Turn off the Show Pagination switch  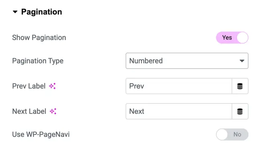(232, 38)
